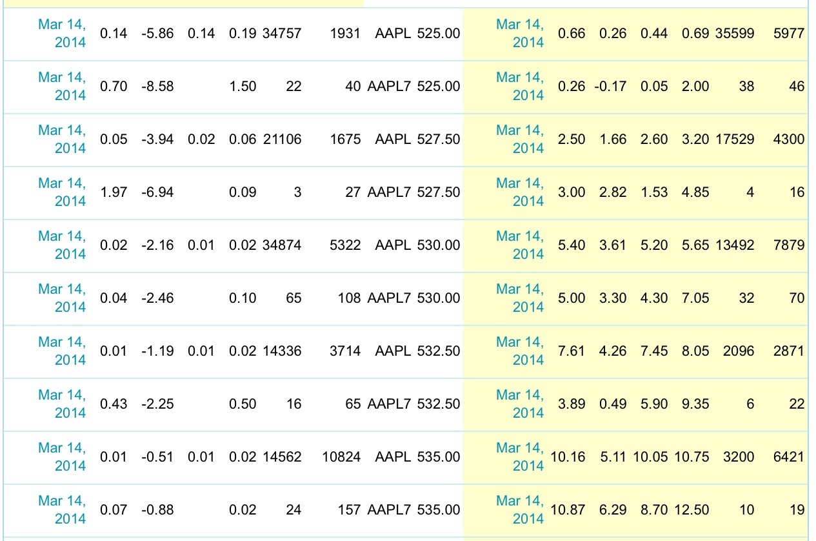Open the yellow-side Mar 14, 2014 link in the AAPL 535.00 row
Screen dimensions: 816x541
(x=520, y=457)
